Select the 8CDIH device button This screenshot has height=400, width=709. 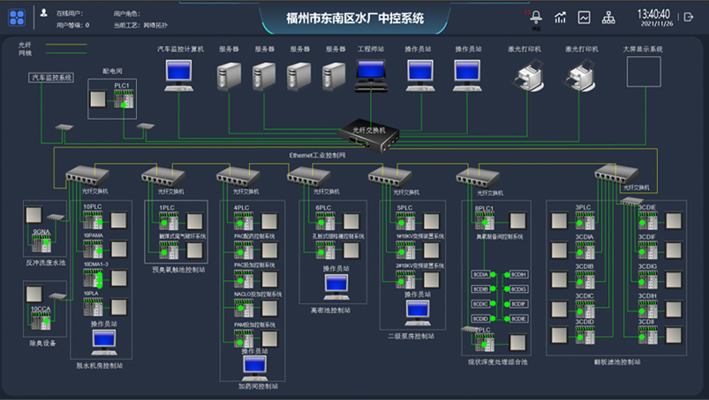[518, 274]
